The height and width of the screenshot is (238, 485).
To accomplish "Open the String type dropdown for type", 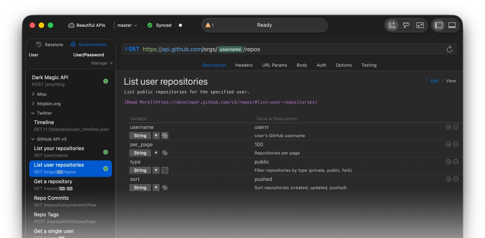I will (140, 170).
